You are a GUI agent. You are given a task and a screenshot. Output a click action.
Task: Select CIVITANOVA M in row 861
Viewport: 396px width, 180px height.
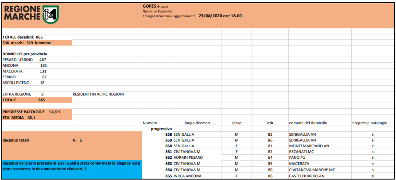[187, 152]
